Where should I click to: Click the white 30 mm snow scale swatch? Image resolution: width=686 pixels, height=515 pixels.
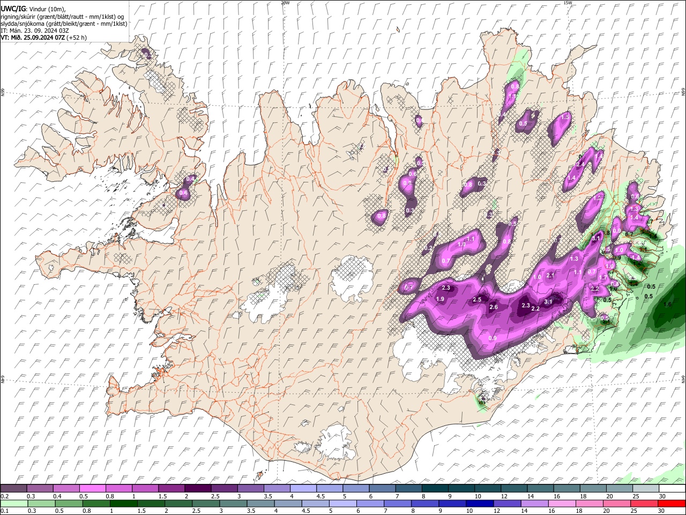click(672, 488)
